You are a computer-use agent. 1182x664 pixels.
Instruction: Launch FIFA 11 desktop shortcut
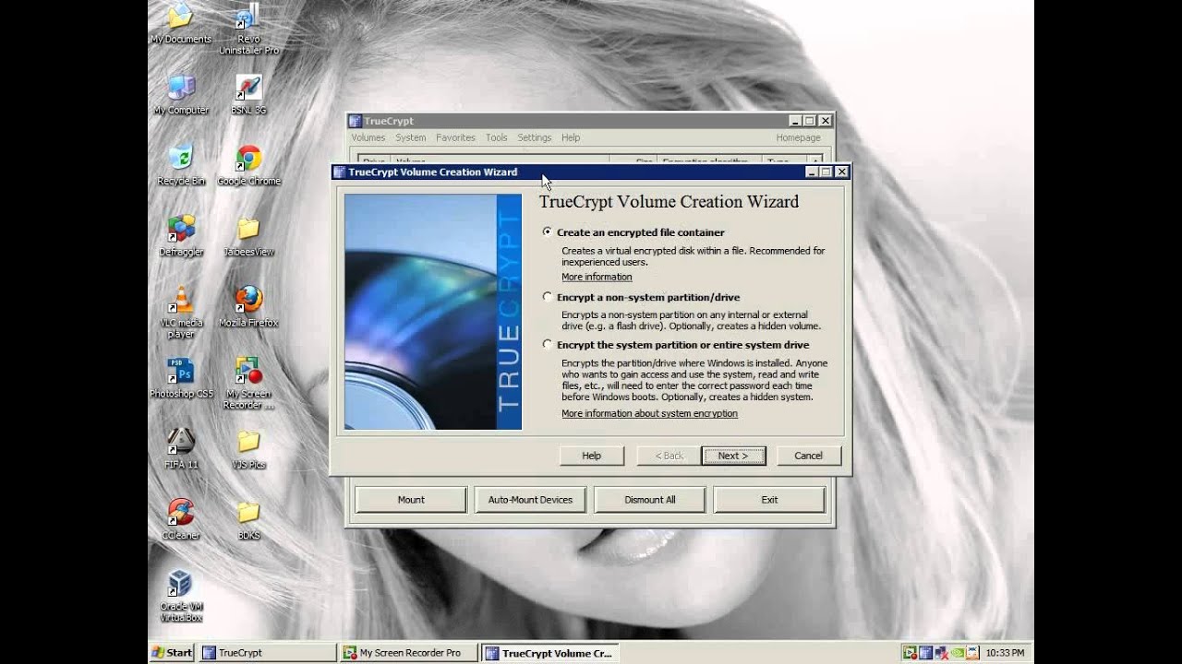click(181, 448)
